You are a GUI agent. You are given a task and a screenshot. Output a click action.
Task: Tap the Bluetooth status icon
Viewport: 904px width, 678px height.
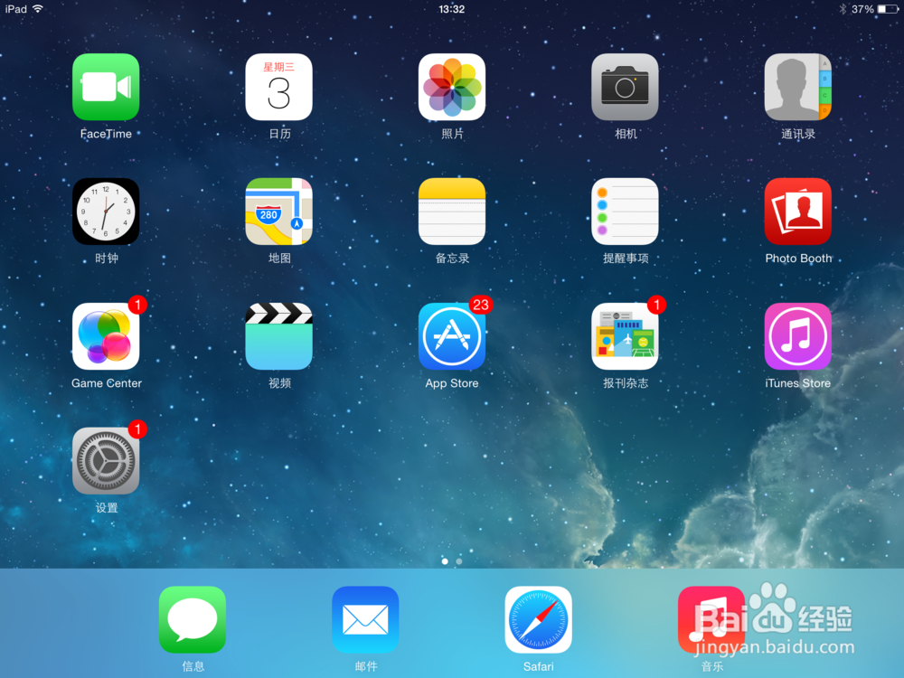[843, 9]
